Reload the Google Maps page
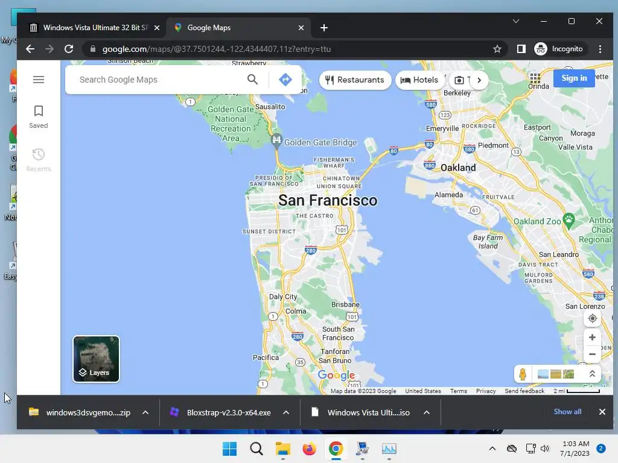618x463 pixels. [x=69, y=49]
